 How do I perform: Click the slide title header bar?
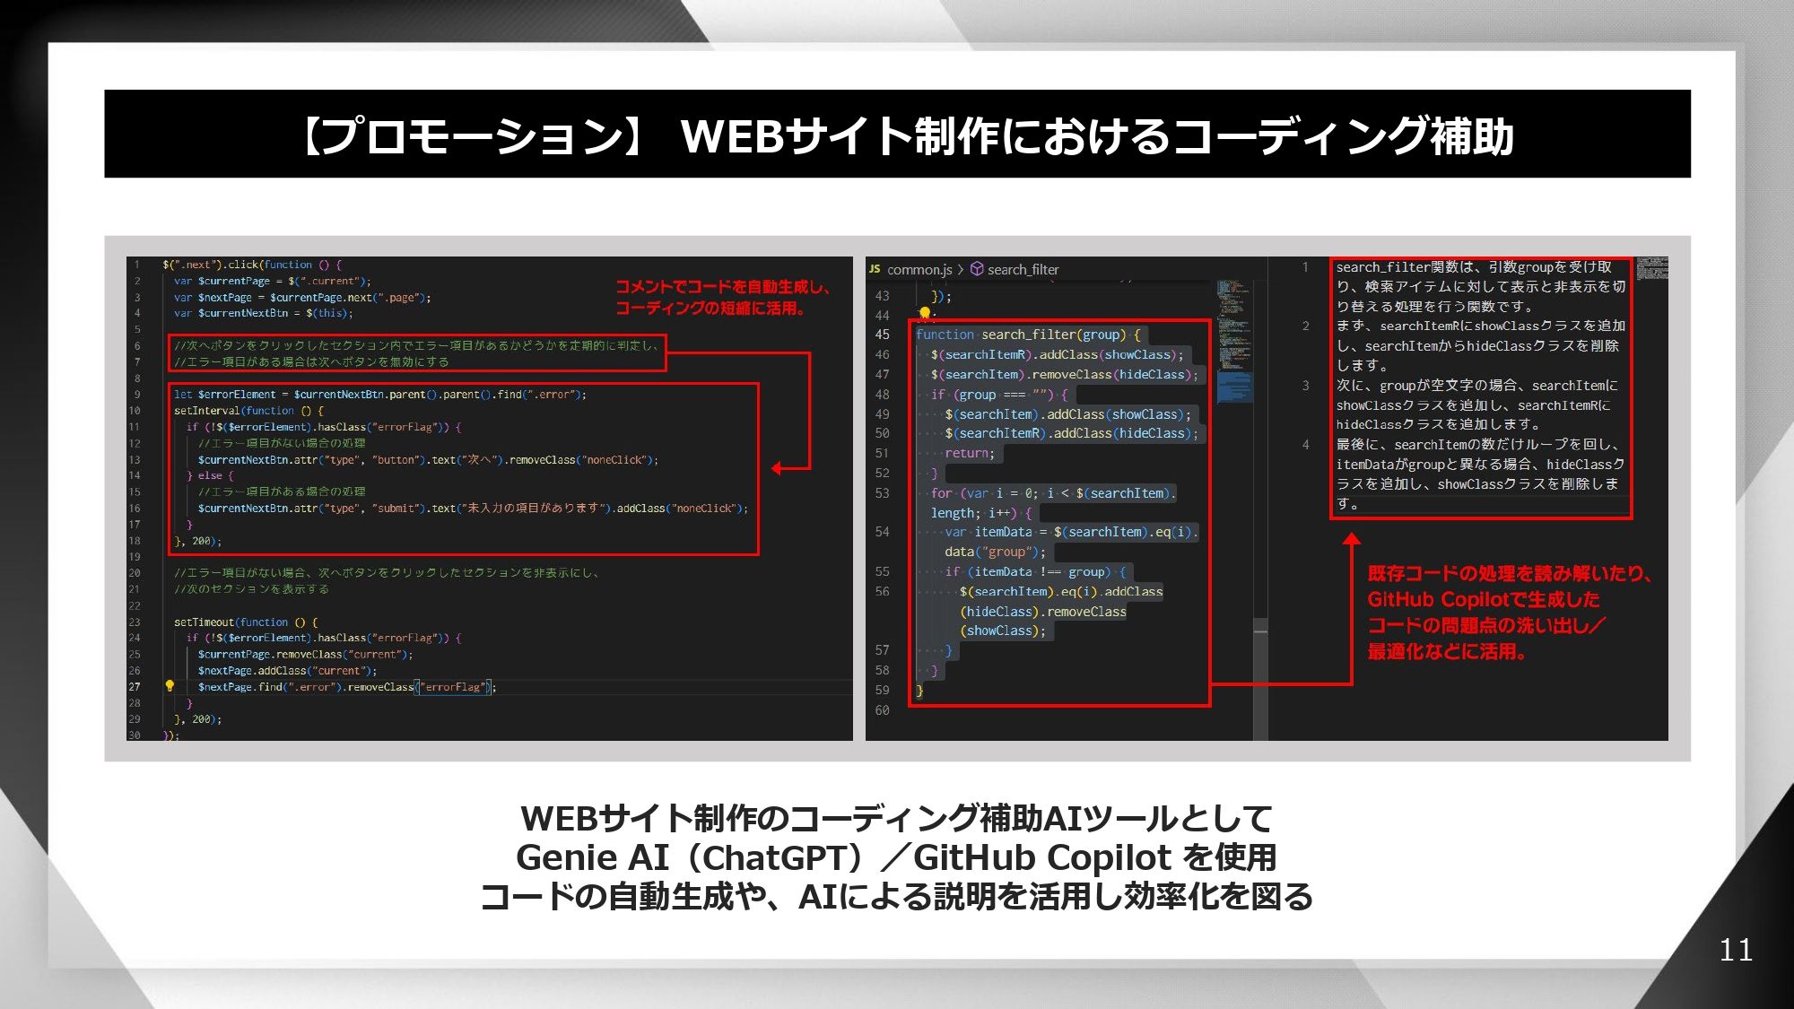coord(897,134)
